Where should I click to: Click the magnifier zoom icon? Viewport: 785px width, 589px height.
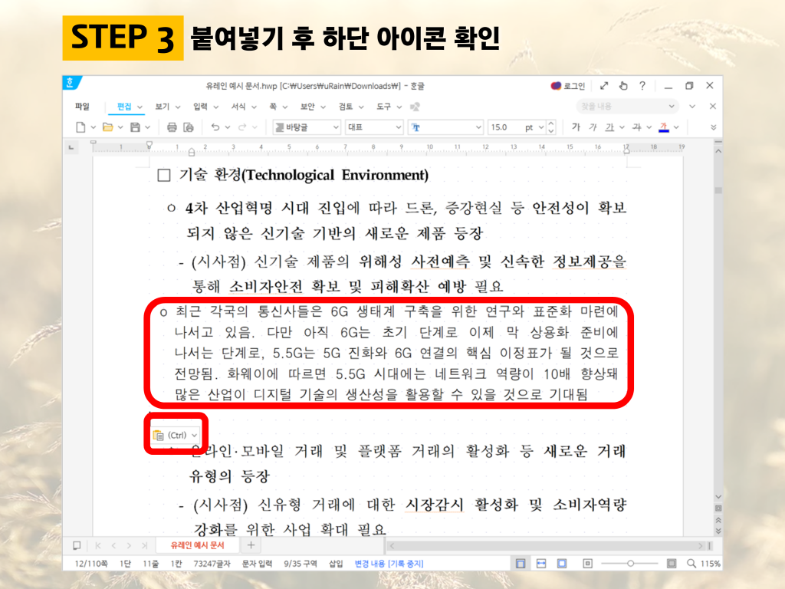click(x=691, y=564)
